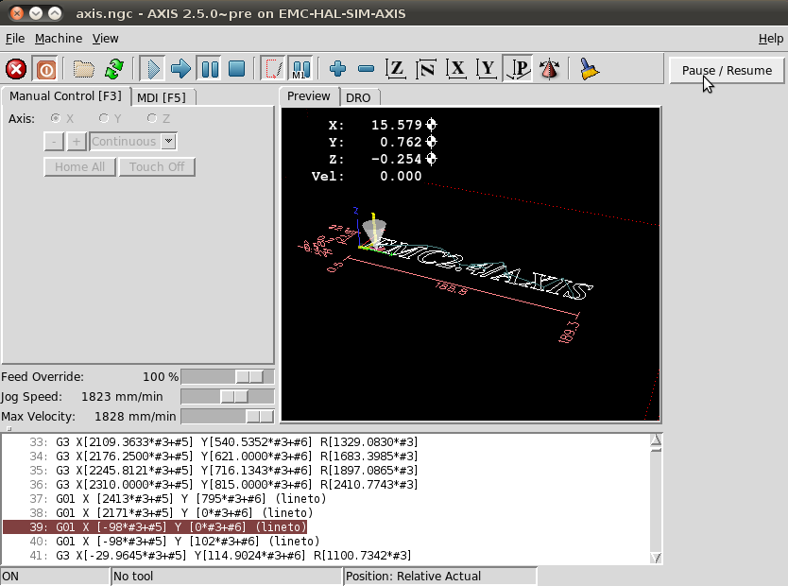Select the Y axis radio button

click(104, 118)
